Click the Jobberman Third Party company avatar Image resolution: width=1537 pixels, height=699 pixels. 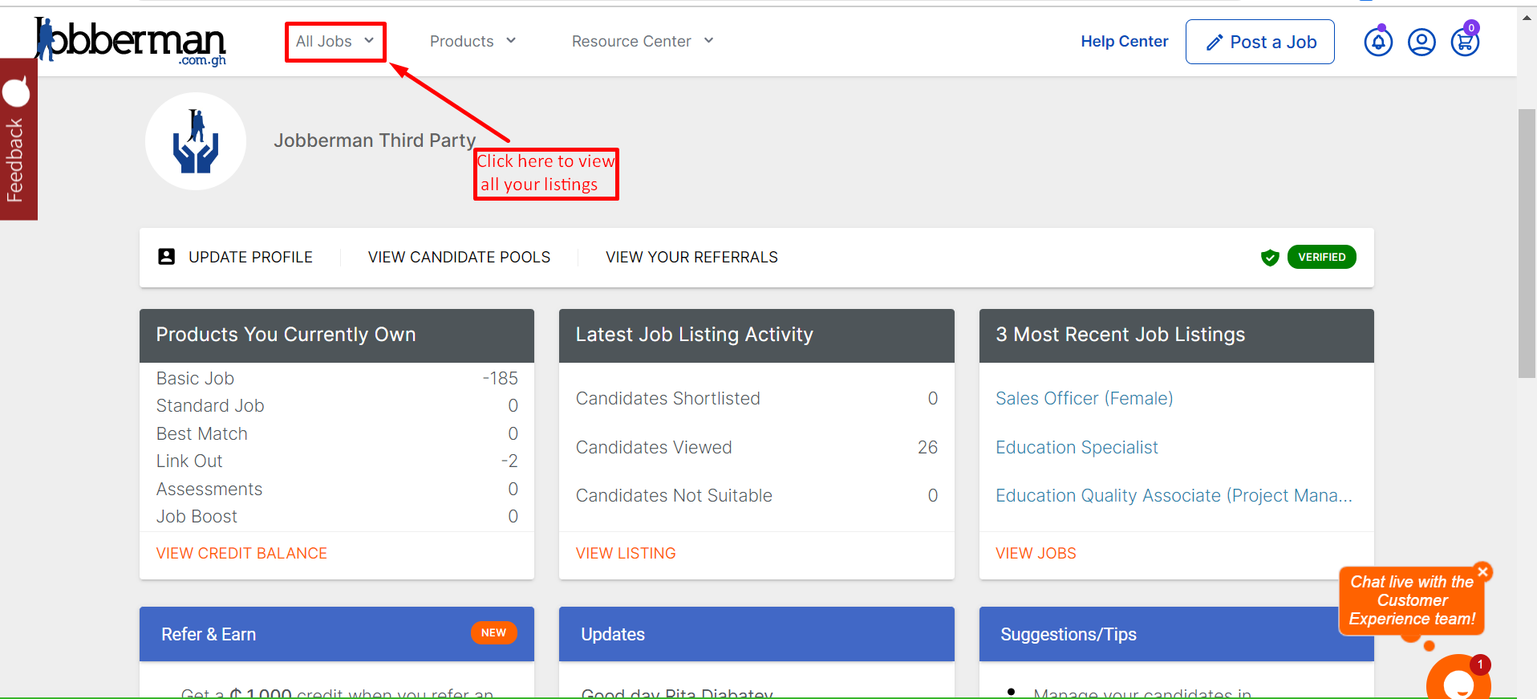(196, 141)
